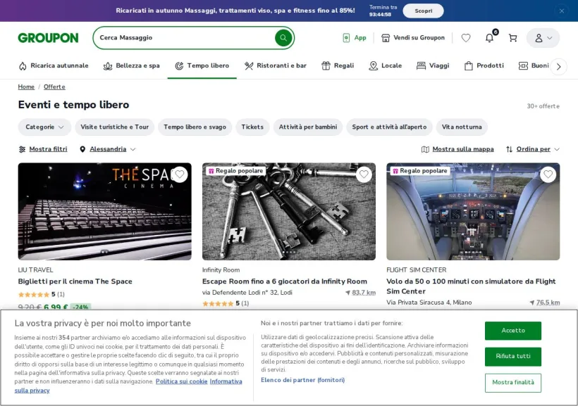This screenshot has width=578, height=406.
Task: Open Escape Room Infinity Room deal title
Action: click(285, 281)
